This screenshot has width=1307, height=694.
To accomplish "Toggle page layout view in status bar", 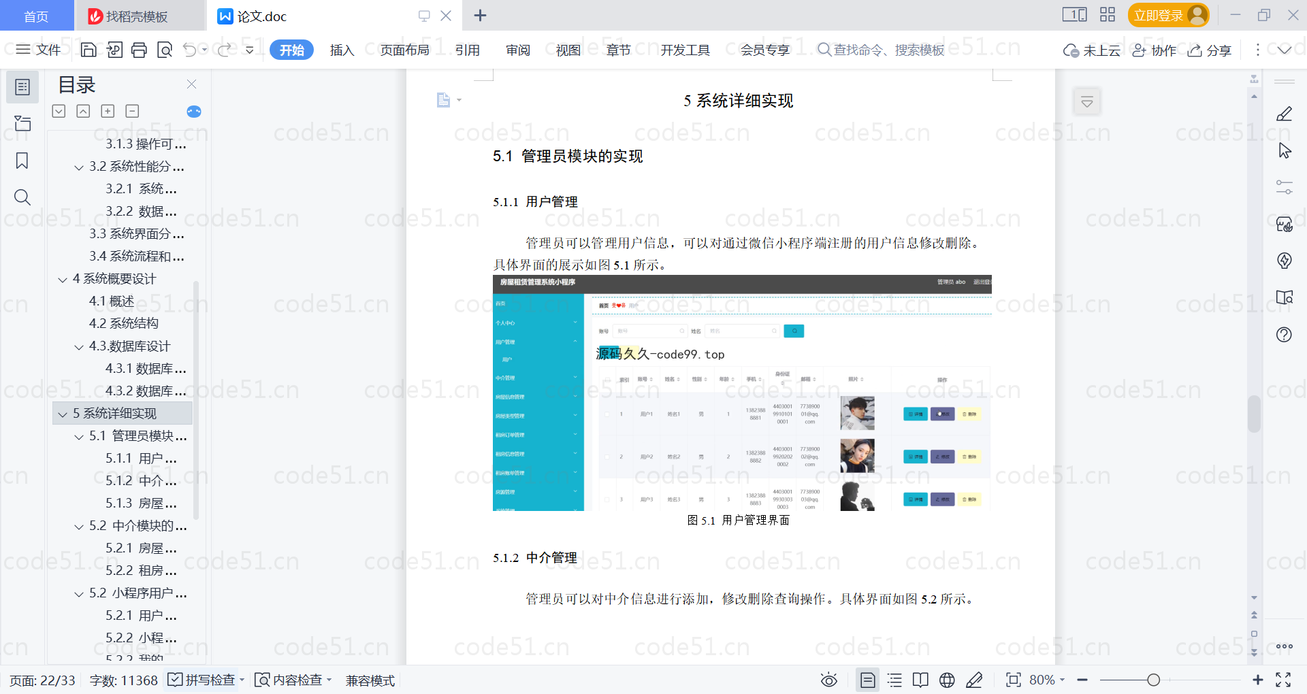I will point(868,680).
